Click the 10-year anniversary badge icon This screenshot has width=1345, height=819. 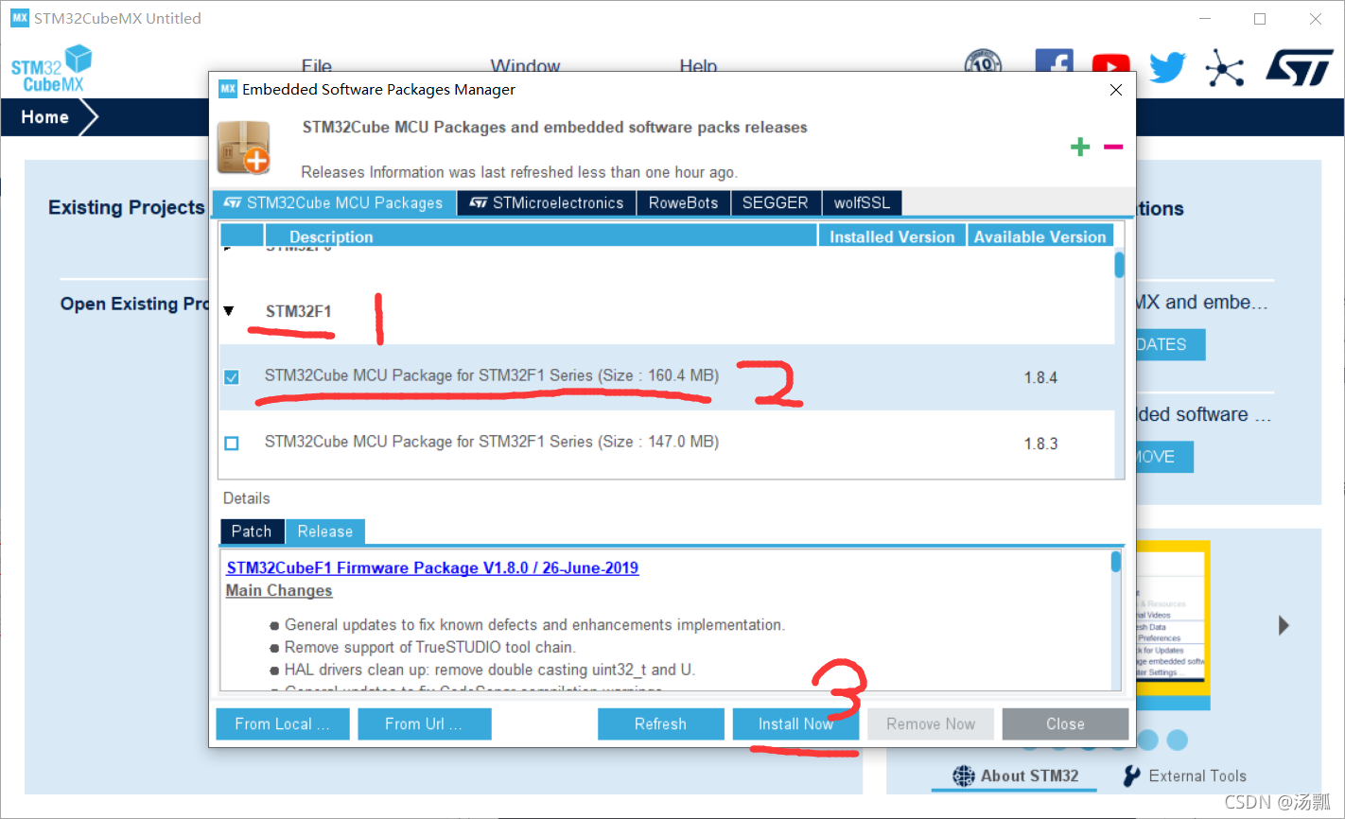pos(984,62)
